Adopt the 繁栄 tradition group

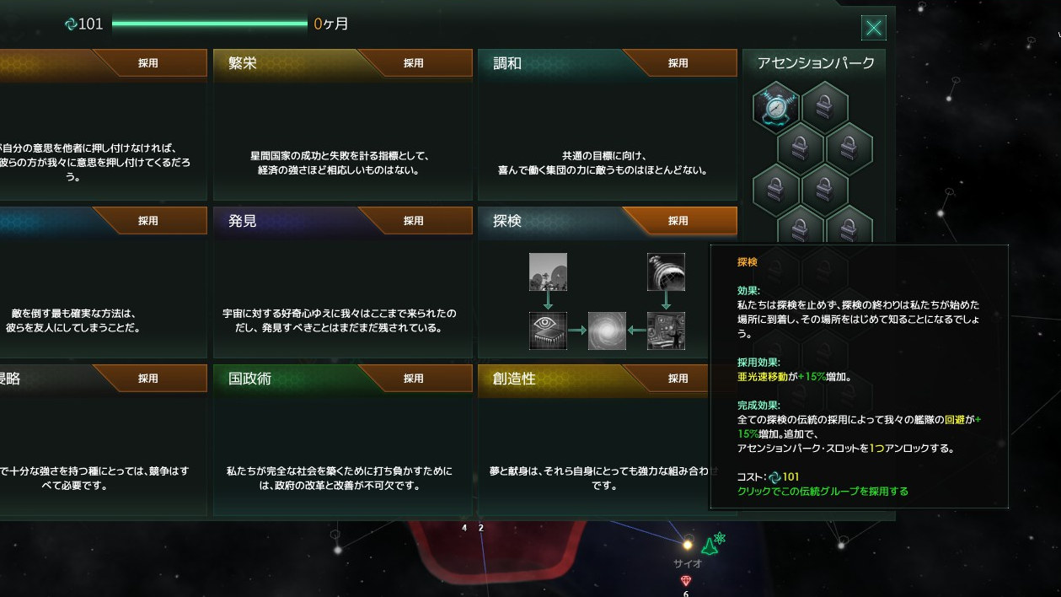click(x=414, y=63)
